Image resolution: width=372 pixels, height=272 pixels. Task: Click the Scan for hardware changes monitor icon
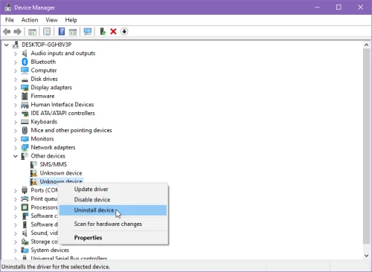[x=88, y=31]
